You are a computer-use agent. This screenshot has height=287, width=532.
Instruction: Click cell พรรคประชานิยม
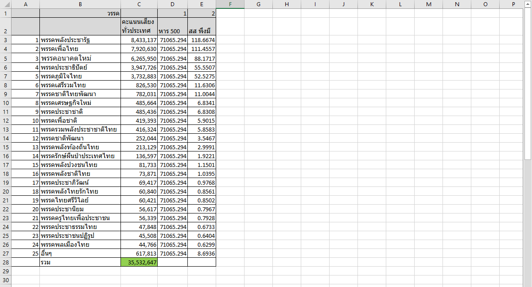[x=80, y=209]
